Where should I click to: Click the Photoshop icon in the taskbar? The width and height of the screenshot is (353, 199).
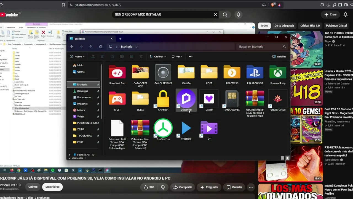pyautogui.click(x=93, y=170)
